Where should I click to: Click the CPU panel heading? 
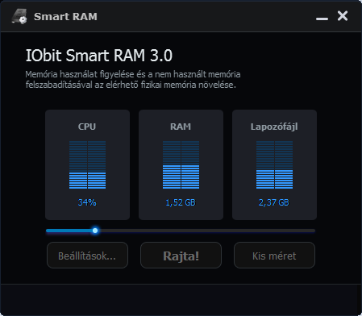(x=87, y=127)
